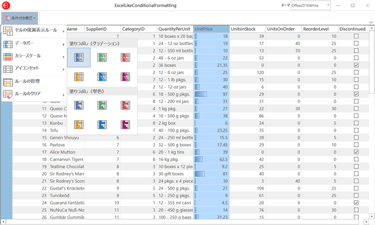Viewport: 375px width, 225px height.
Task: Select the UnitPrice cell showing 81
Action: pyautogui.click(x=211, y=174)
